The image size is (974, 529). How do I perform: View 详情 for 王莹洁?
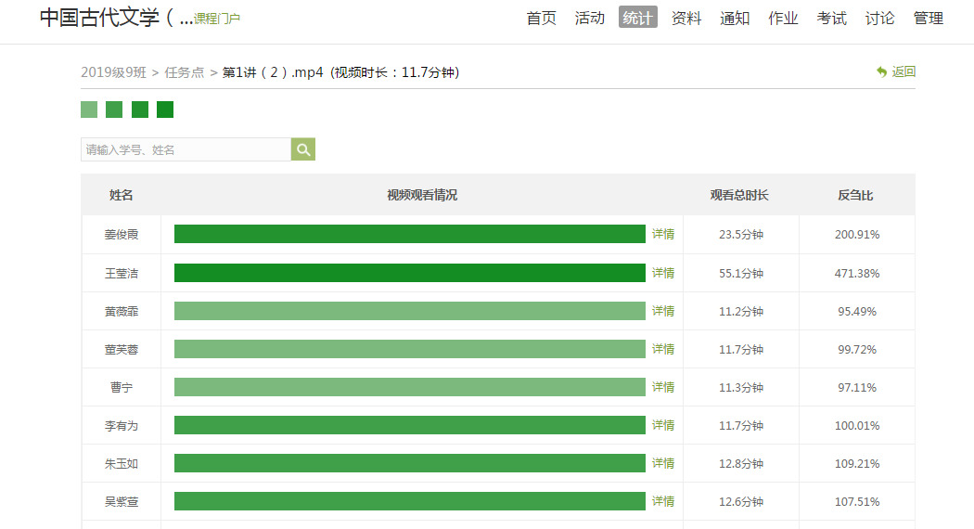(663, 273)
